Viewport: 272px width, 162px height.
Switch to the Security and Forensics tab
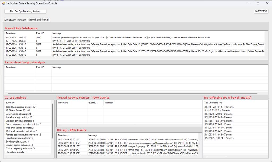click(15, 20)
